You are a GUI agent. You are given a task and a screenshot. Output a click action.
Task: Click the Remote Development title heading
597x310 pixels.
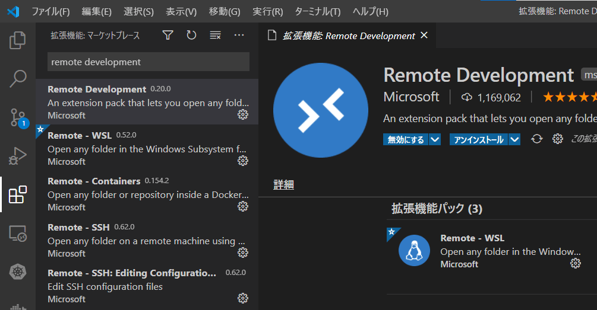pyautogui.click(x=479, y=75)
